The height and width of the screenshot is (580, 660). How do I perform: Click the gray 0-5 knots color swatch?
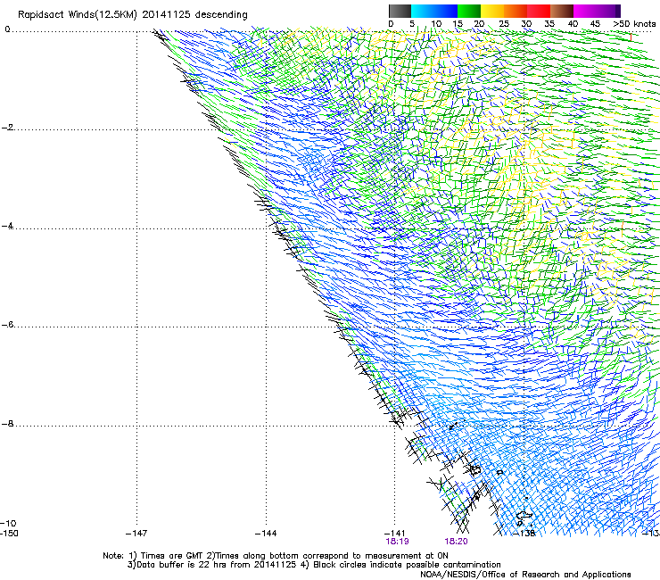400,11
